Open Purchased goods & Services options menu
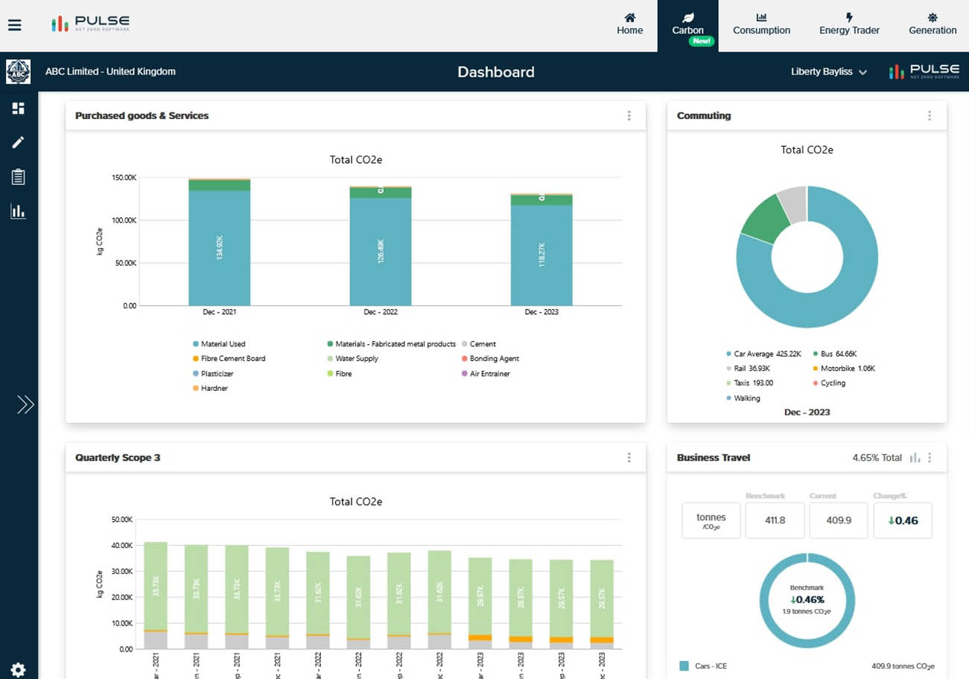 click(629, 115)
